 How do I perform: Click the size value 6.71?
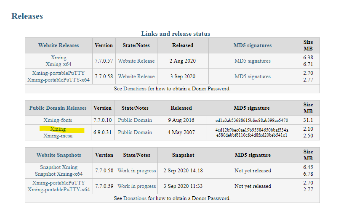coord(308,64)
